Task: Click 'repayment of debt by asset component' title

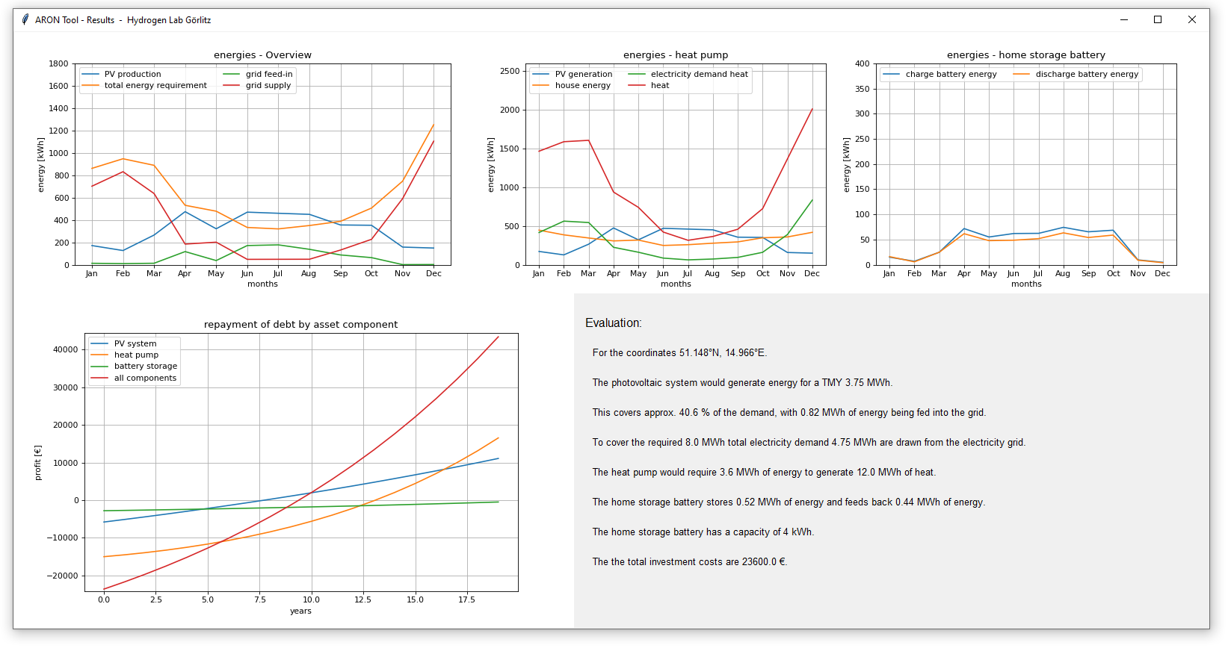Action: (x=300, y=325)
